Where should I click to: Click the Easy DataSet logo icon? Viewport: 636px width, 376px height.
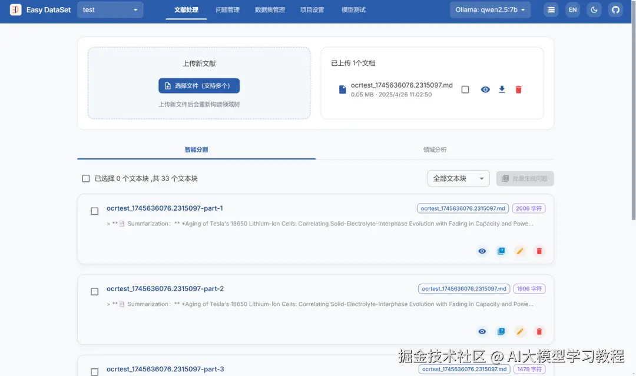click(x=15, y=10)
